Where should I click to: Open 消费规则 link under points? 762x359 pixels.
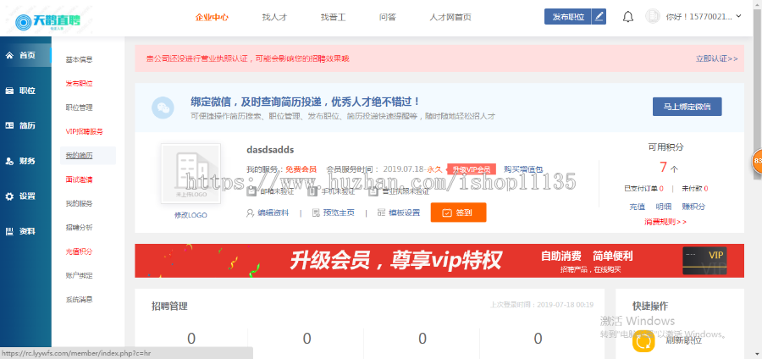[x=665, y=222]
